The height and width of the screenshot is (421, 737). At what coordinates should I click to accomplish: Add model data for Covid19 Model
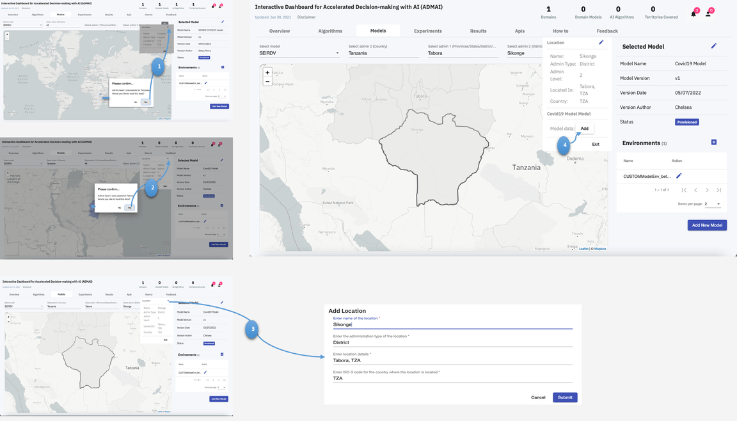(x=584, y=128)
